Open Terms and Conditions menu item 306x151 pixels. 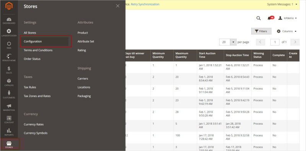(x=38, y=50)
